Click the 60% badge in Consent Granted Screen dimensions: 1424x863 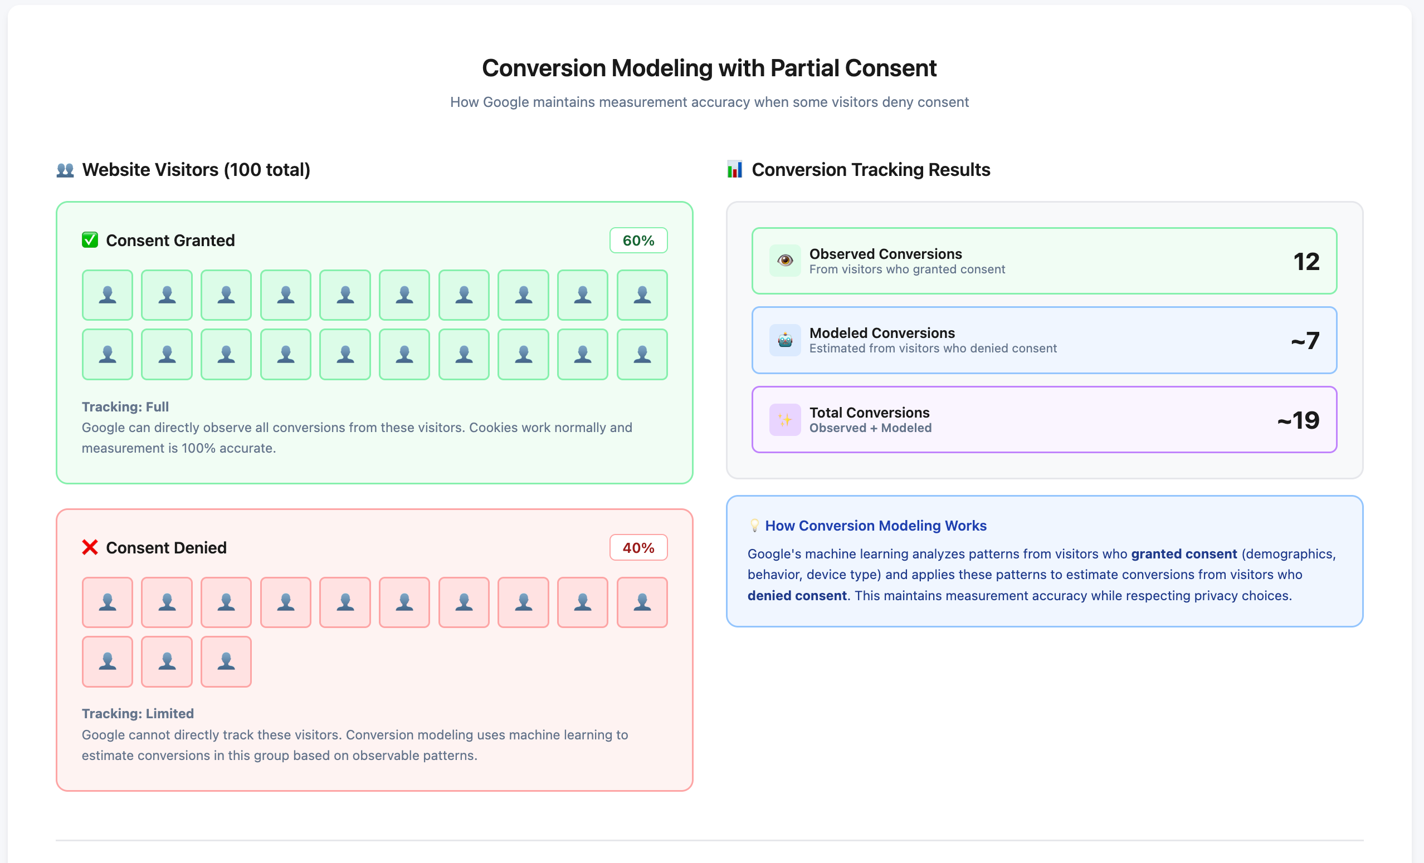pyautogui.click(x=638, y=241)
